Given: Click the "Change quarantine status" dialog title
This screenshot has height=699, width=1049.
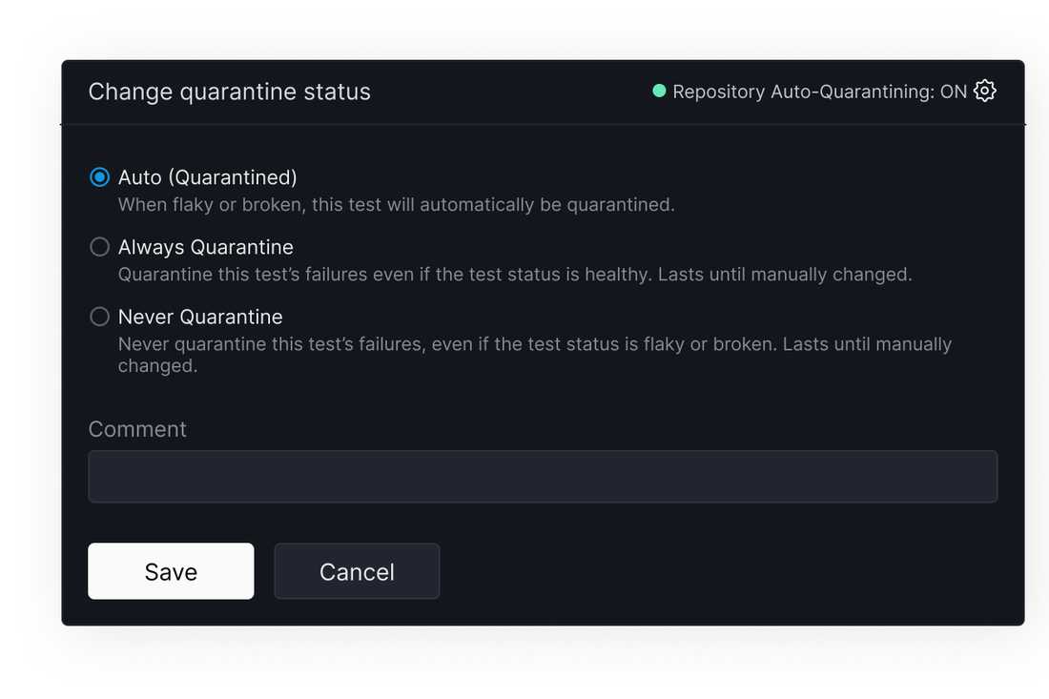Looking at the screenshot, I should (230, 92).
